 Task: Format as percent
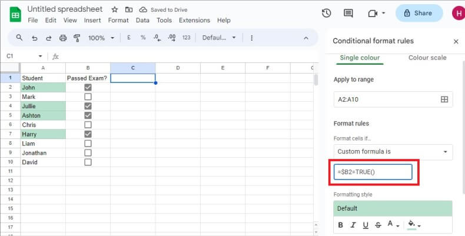143,38
